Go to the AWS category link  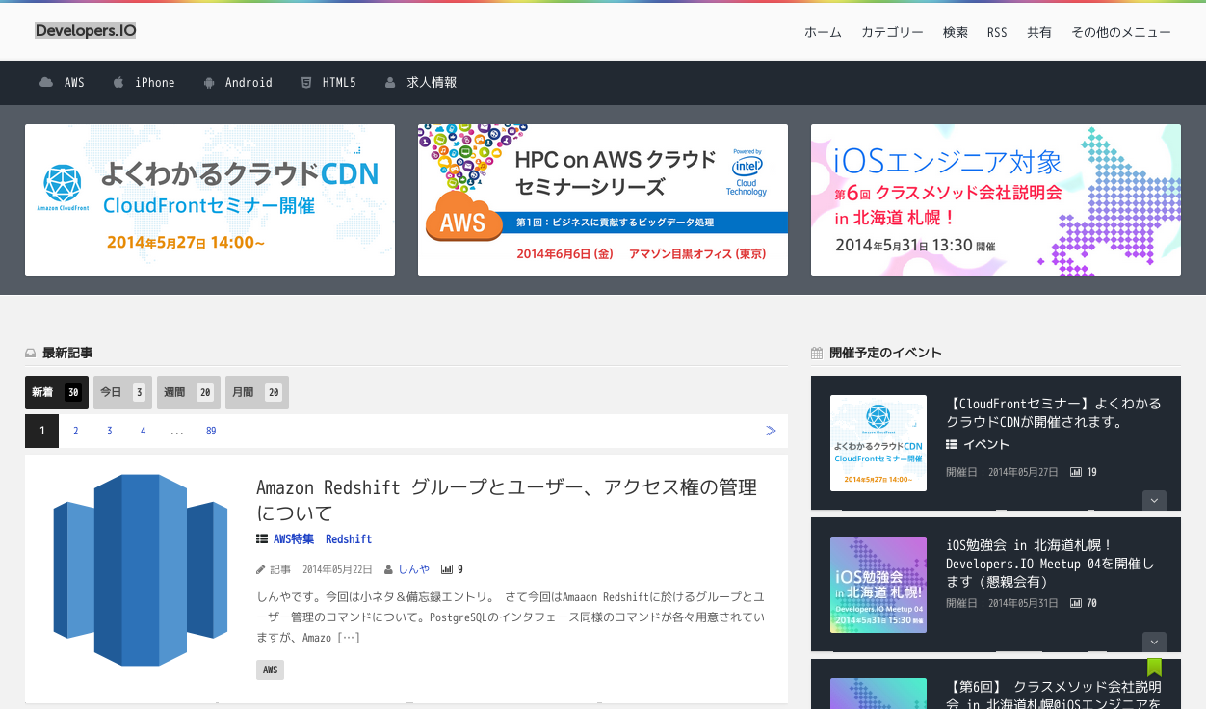[x=74, y=83]
